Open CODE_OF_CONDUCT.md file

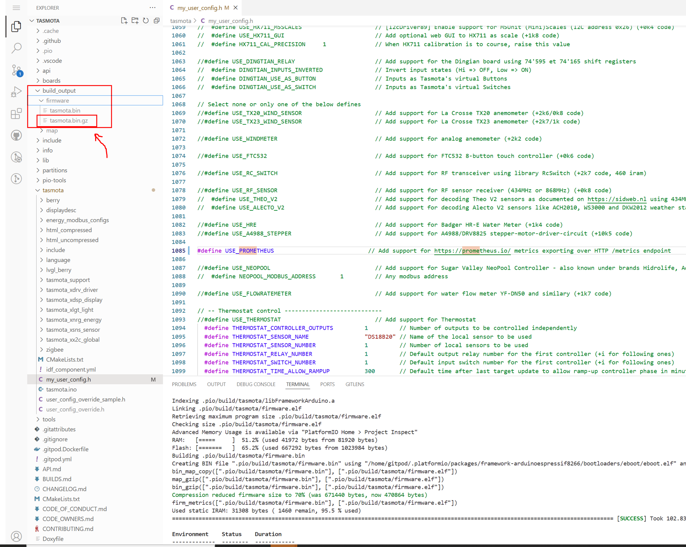tap(75, 509)
